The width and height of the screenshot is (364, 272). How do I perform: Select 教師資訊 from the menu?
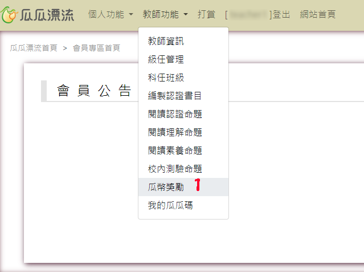click(x=183, y=41)
